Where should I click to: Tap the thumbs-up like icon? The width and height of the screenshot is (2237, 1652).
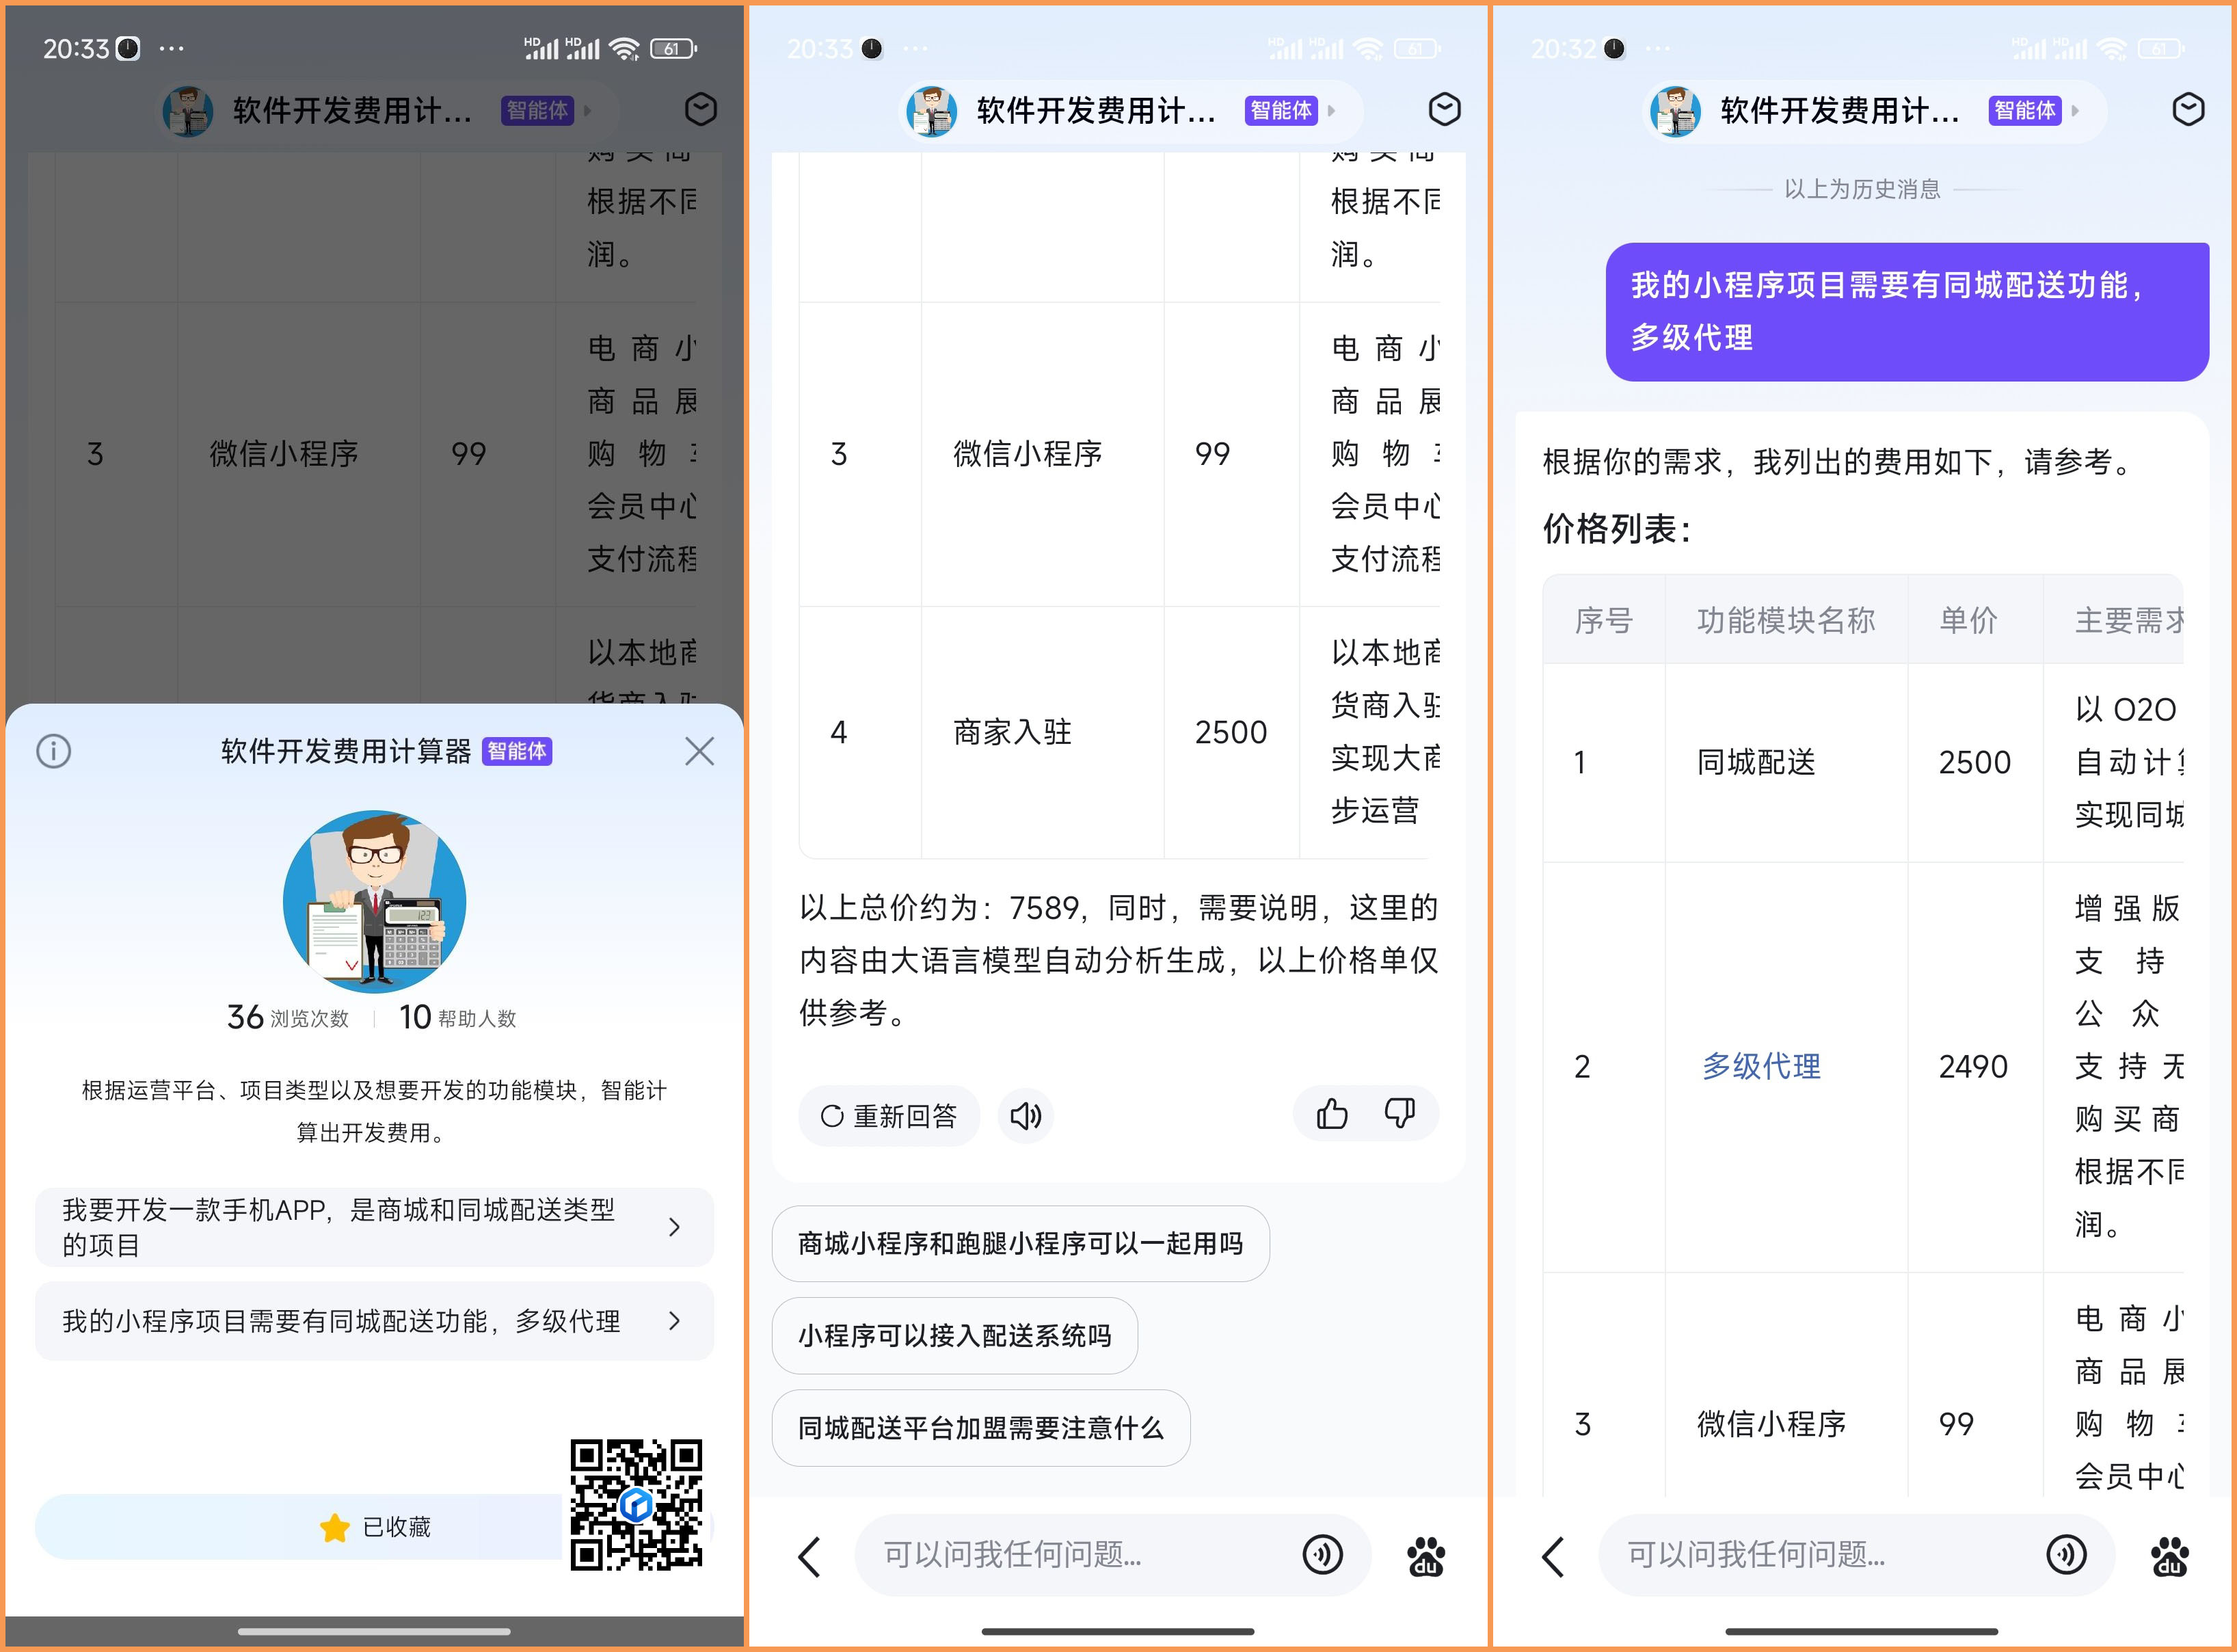[1331, 1113]
